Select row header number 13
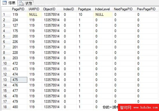Screen dimensions: 159x111 pyautogui.click(x=6, y=80)
